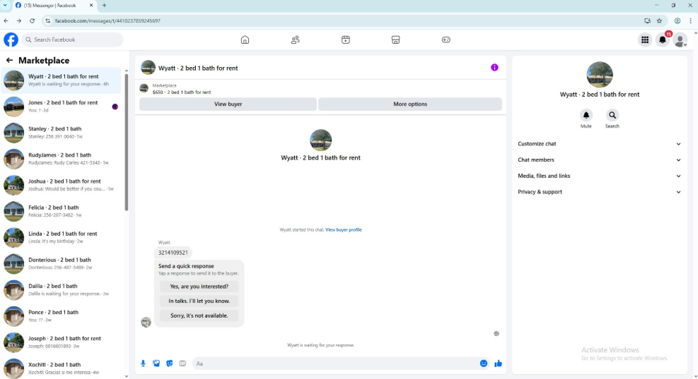Viewport: 698px width, 379px height.
Task: Go back with the browser back arrow
Action: [x=6, y=20]
